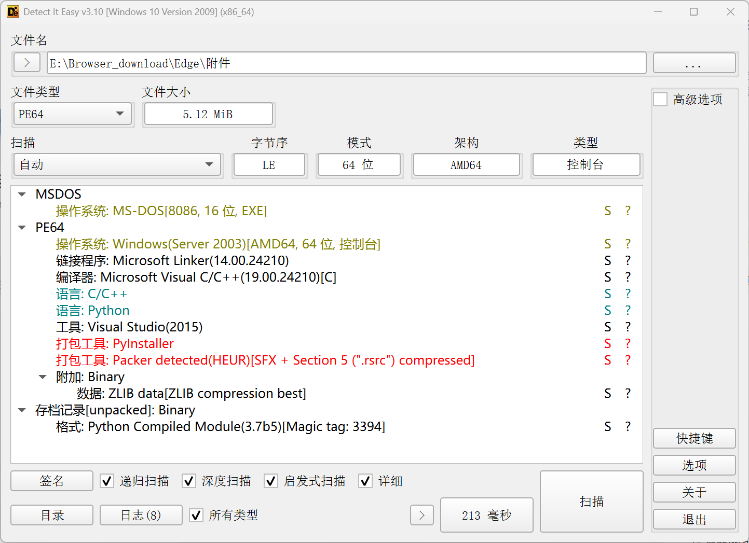
Task: Click the S button on the PyInstaller row
Action: tap(608, 344)
